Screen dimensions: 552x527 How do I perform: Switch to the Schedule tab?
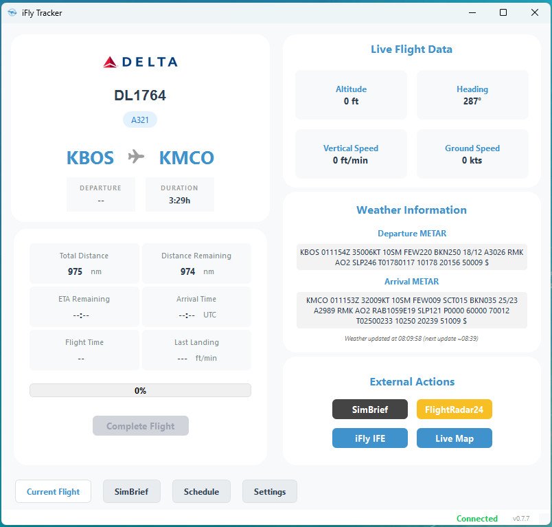[201, 491]
